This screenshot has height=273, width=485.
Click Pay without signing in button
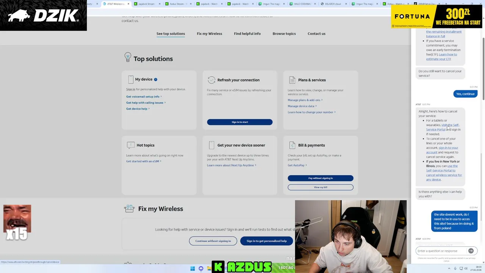click(x=321, y=178)
